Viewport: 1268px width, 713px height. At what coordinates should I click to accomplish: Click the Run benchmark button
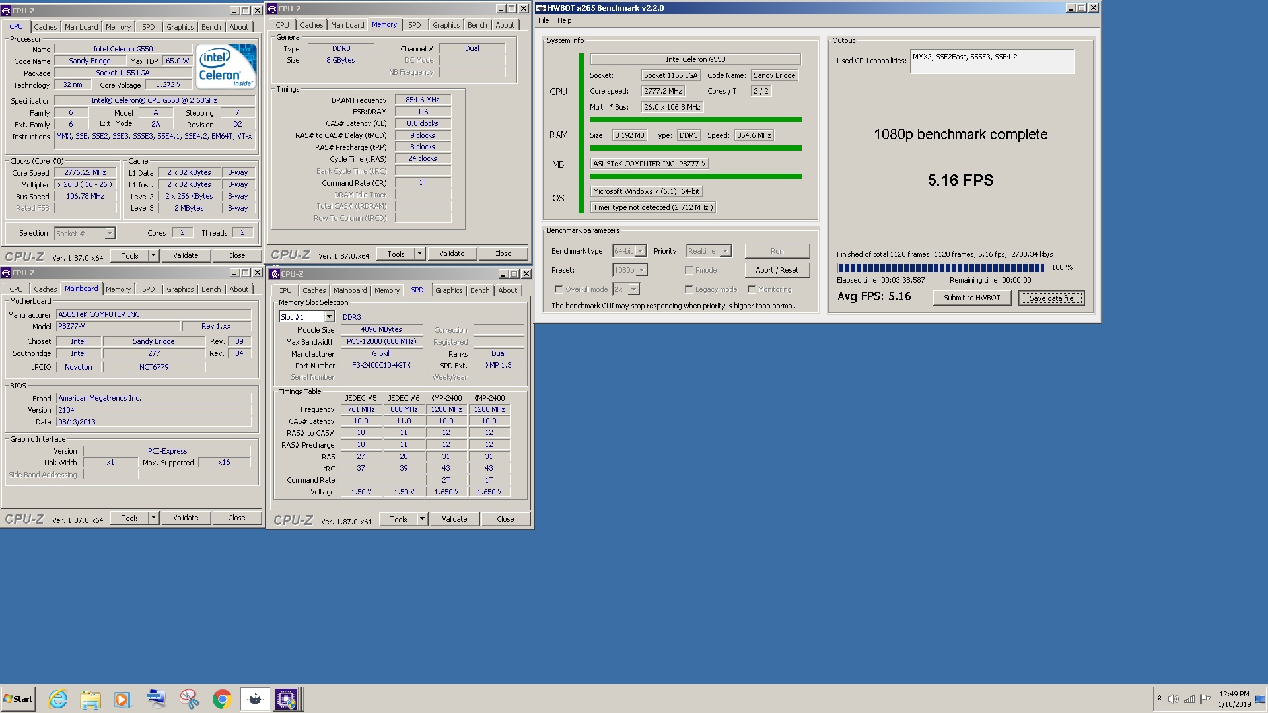(777, 251)
